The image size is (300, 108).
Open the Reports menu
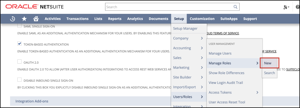click(115, 19)
